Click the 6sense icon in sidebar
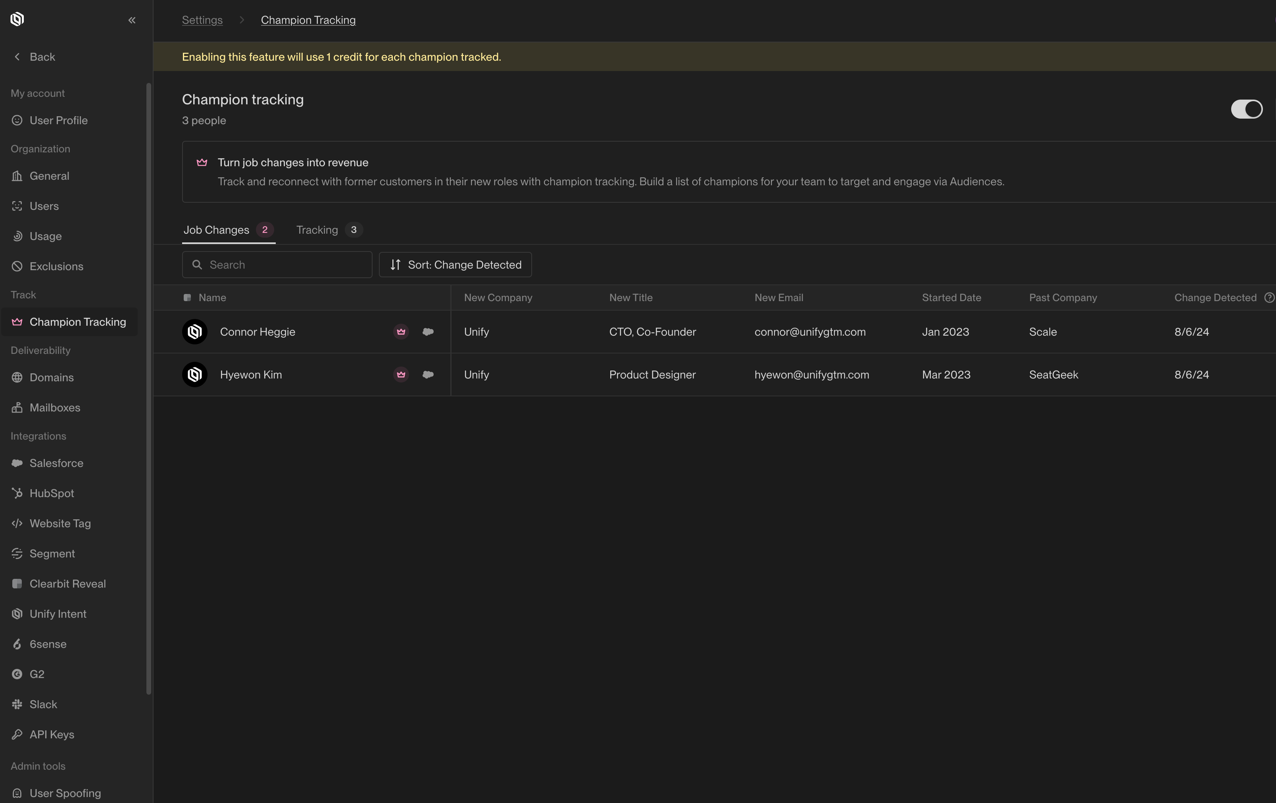1276x803 pixels. [17, 644]
